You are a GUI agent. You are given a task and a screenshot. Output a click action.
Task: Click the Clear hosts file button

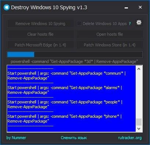click(40, 34)
